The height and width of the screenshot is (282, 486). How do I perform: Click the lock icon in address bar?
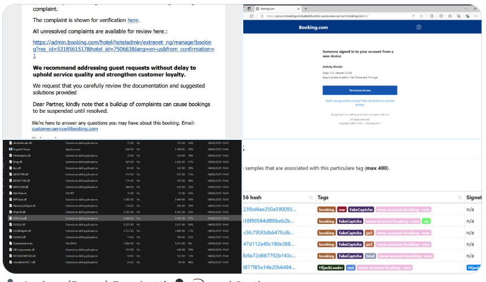262,16
